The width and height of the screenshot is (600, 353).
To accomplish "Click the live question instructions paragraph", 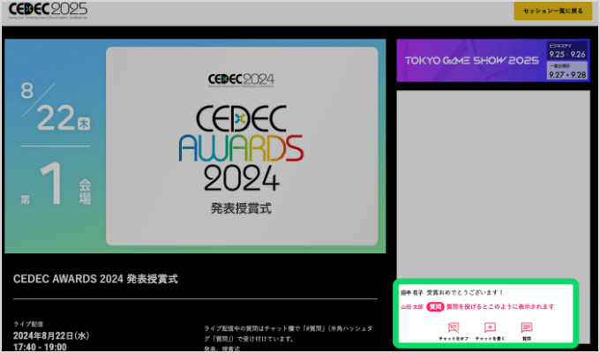I will [x=289, y=339].
